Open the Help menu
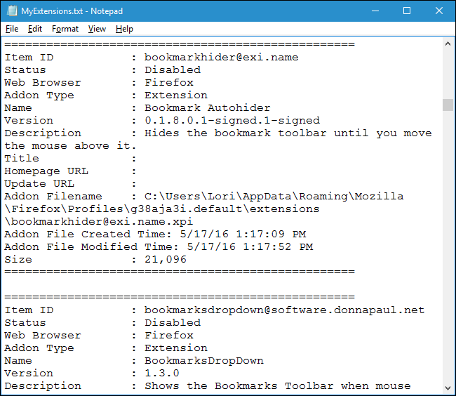Screen dimensions: 456x396 (124, 29)
